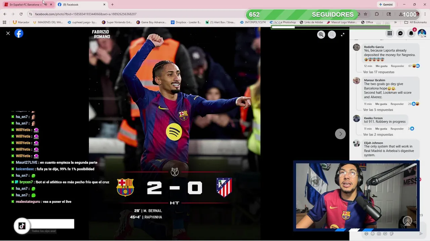
Task: Go back in Chrome
Action: (x=5, y=14)
